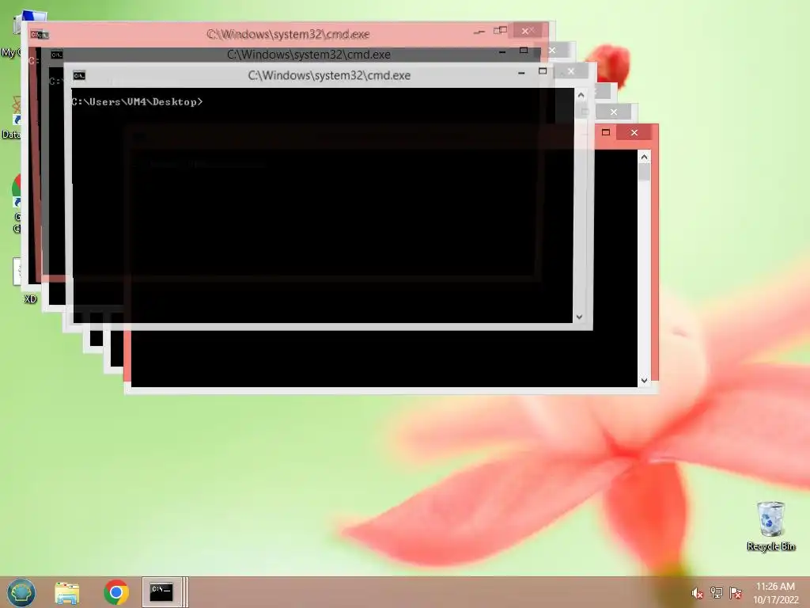Click the pink title bar's cmd.exe title text
The width and height of the screenshot is (810, 608).
coord(288,34)
